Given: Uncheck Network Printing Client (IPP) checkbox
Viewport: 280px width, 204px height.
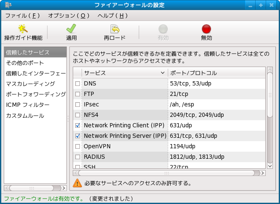Looking at the screenshot, I should [77, 125].
